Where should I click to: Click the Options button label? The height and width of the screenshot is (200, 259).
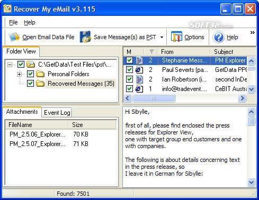pyautogui.click(x=194, y=37)
